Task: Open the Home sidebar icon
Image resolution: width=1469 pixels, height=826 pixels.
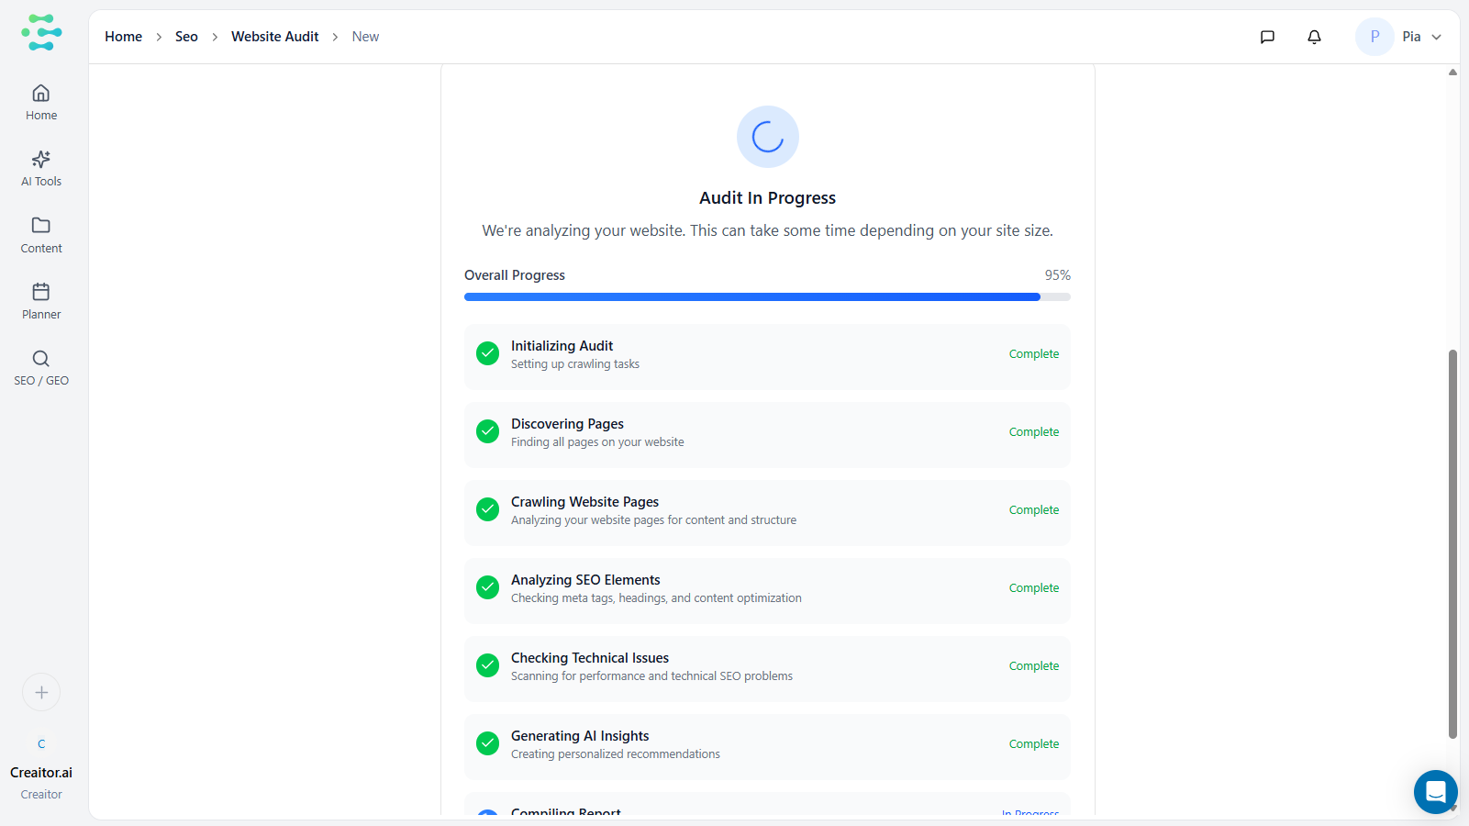Action: 41,102
